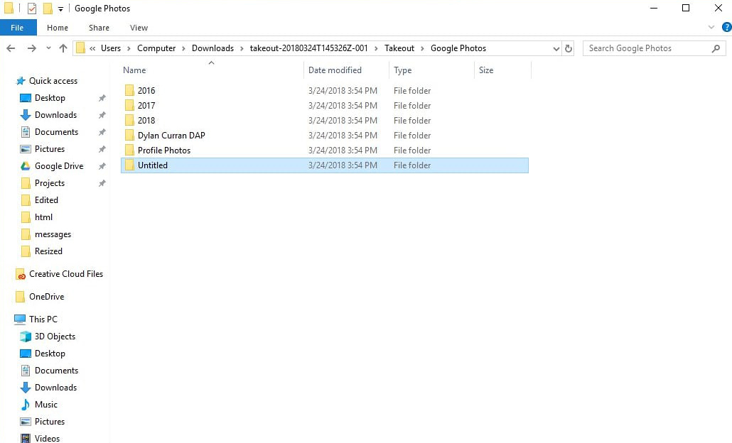This screenshot has width=732, height=443.
Task: Open the File menu
Action: coord(17,28)
